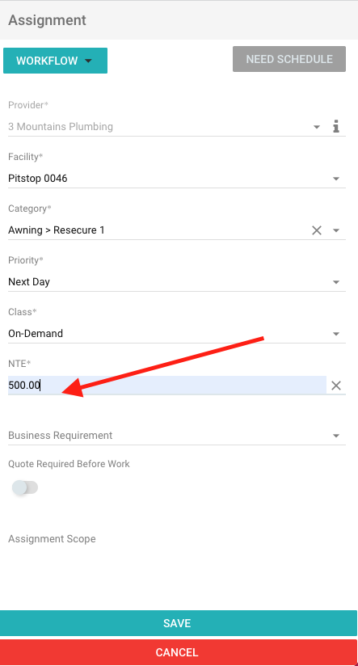Click the Assignment panel header
The image size is (358, 666).
[179, 20]
